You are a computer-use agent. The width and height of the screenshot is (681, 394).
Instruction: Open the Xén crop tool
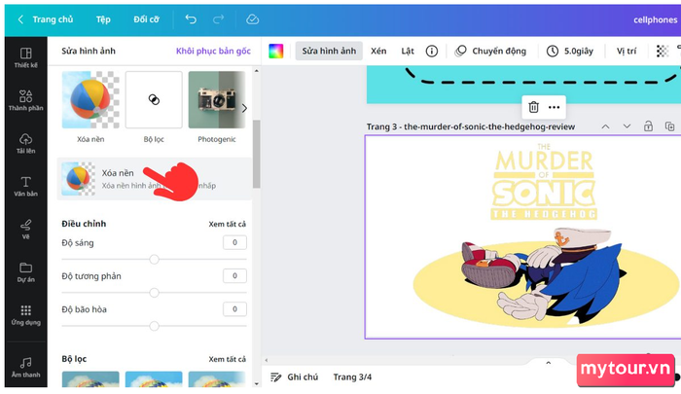378,51
